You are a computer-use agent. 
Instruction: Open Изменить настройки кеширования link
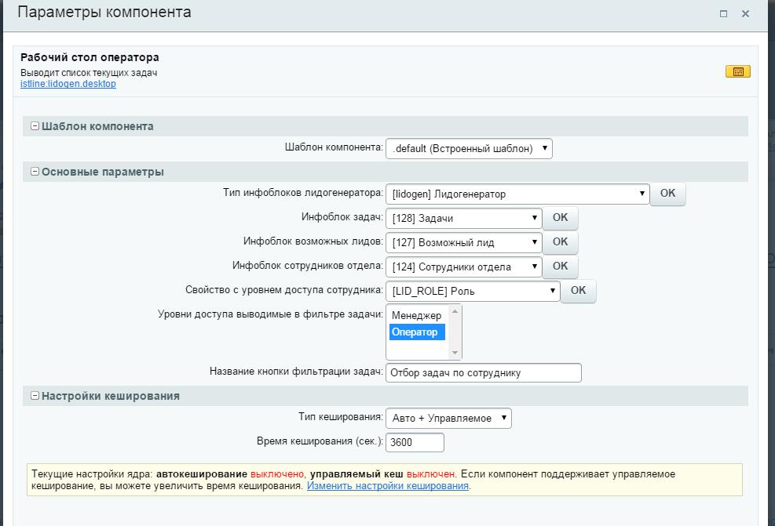(387, 486)
